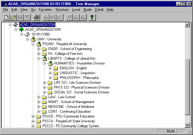Click the folder icon beside PSUNV - PeopleSoft University
Screen dimensions: 193x135
click(x=39, y=44)
